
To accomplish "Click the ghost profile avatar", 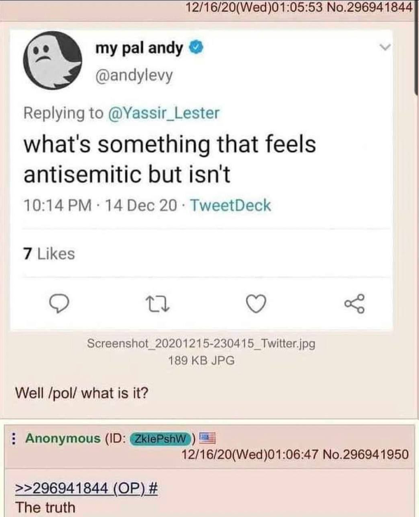I will [x=52, y=61].
